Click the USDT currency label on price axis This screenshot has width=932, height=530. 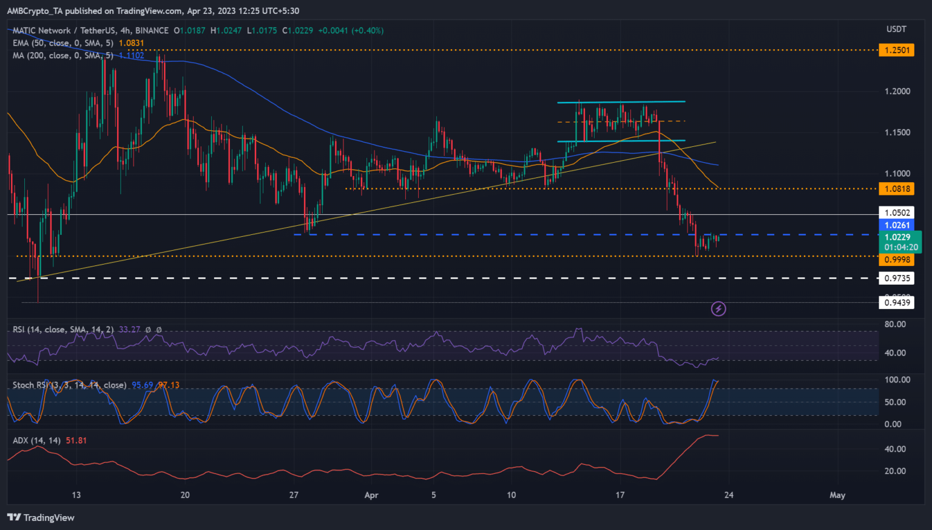point(896,29)
